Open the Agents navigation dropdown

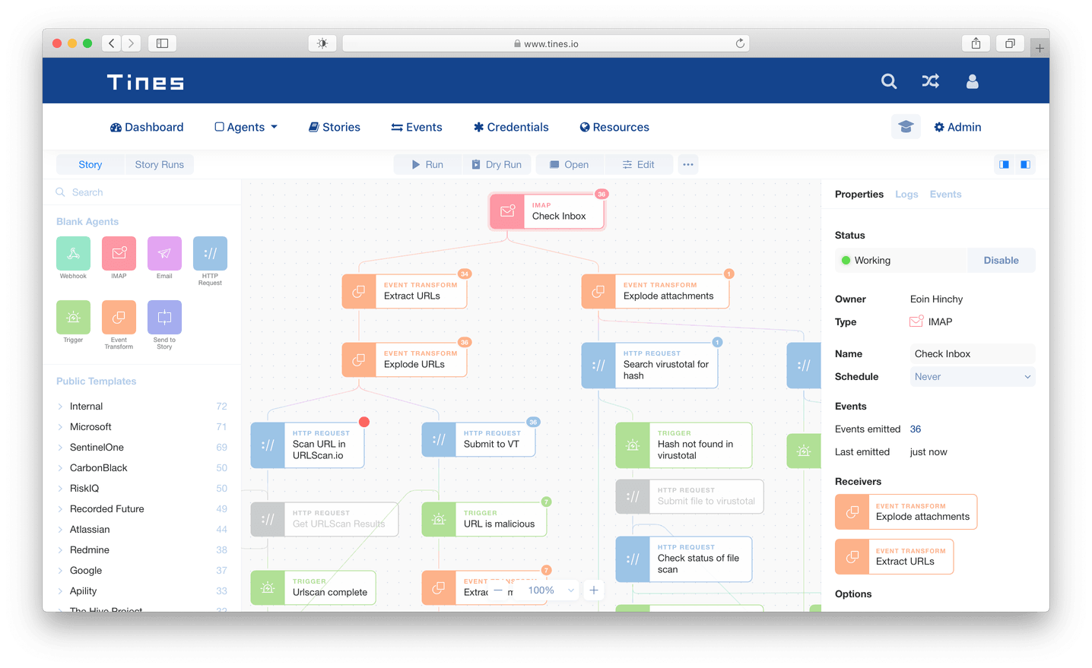click(x=245, y=127)
